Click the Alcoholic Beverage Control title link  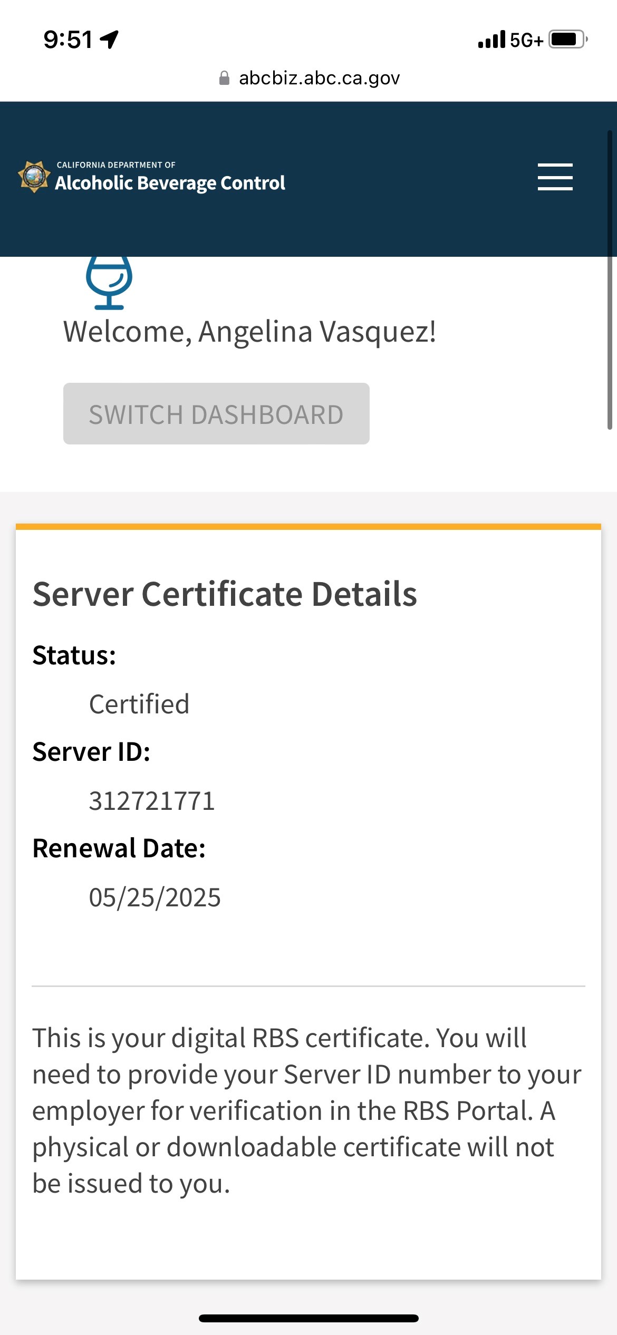coord(170,183)
